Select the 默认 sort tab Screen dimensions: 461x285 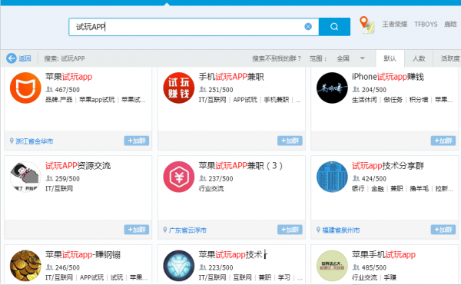[x=390, y=58]
